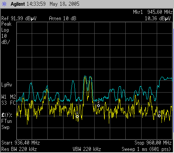Click the Start 936.40 MHz frequency label
Screen dimensions: 174x153
coord(21,143)
